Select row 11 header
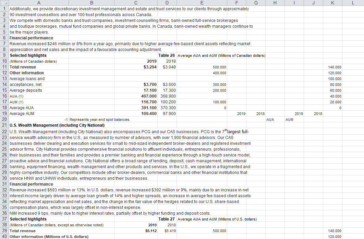Viewport: 364px width, 239px height. [x=4, y=67]
